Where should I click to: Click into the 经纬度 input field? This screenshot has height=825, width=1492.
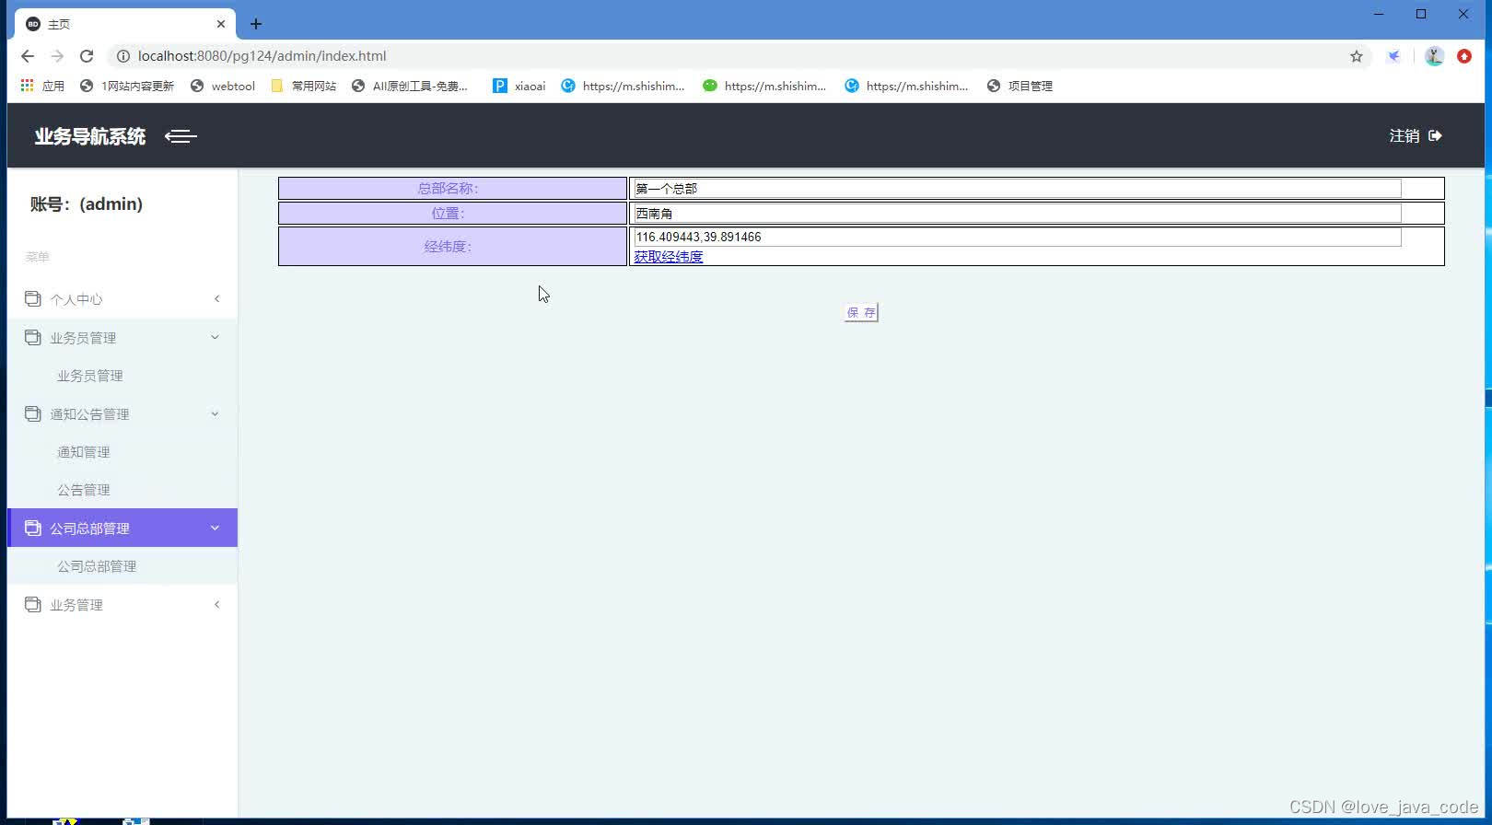point(1018,238)
